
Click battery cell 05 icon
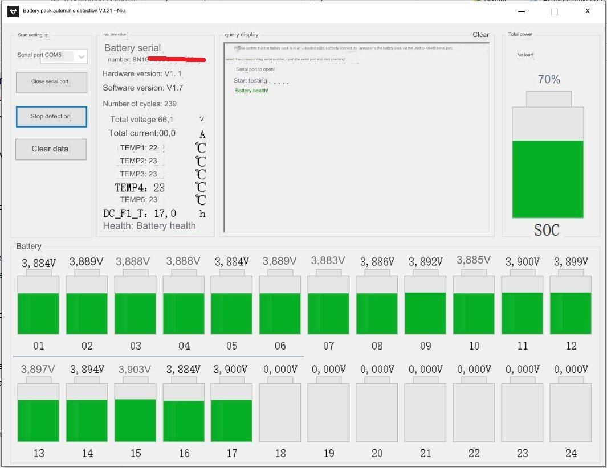pyautogui.click(x=231, y=305)
